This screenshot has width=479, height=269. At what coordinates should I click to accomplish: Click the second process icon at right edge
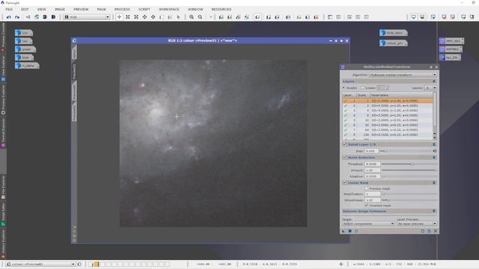[451, 49]
